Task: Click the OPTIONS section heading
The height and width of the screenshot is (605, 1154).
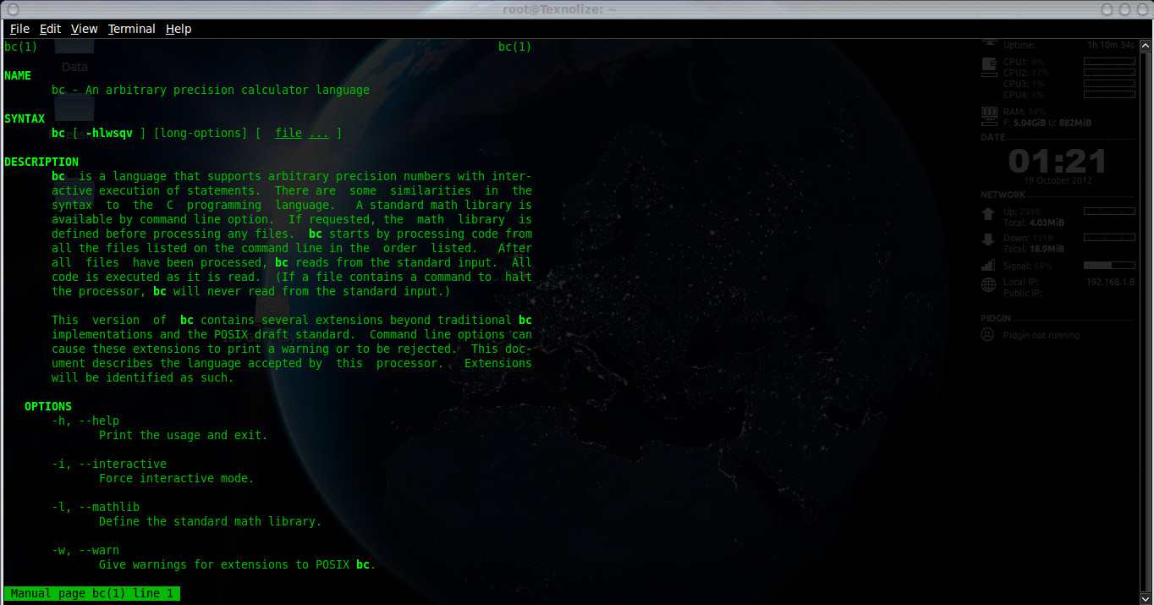Action: tap(48, 407)
